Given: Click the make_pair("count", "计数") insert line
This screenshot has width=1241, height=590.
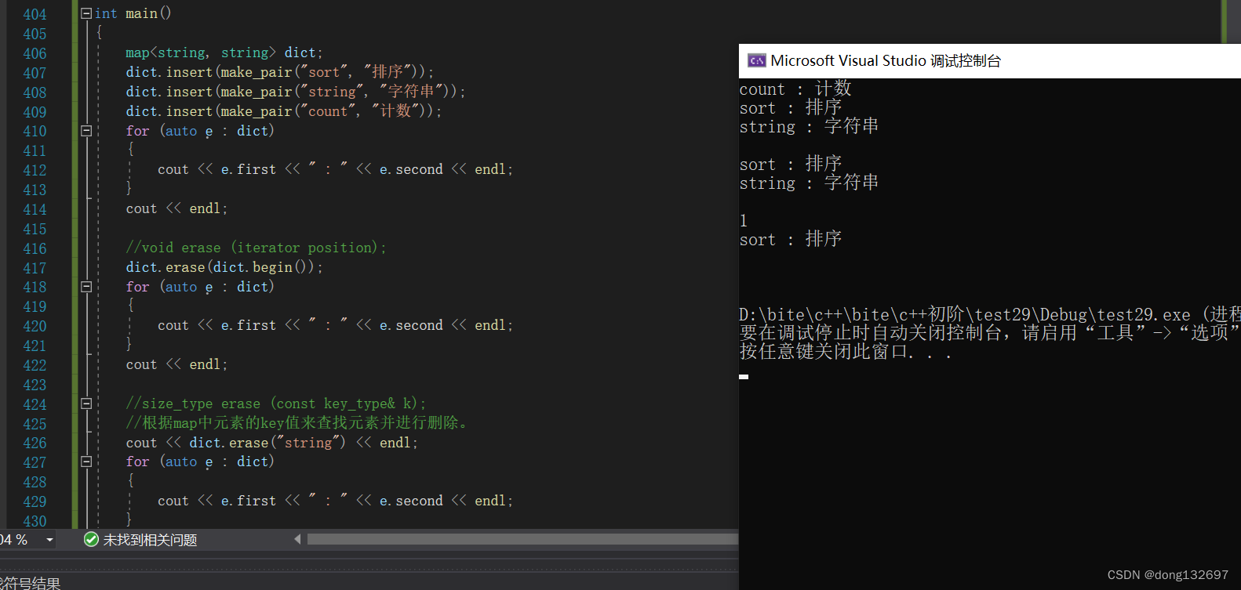Looking at the screenshot, I should (x=284, y=111).
